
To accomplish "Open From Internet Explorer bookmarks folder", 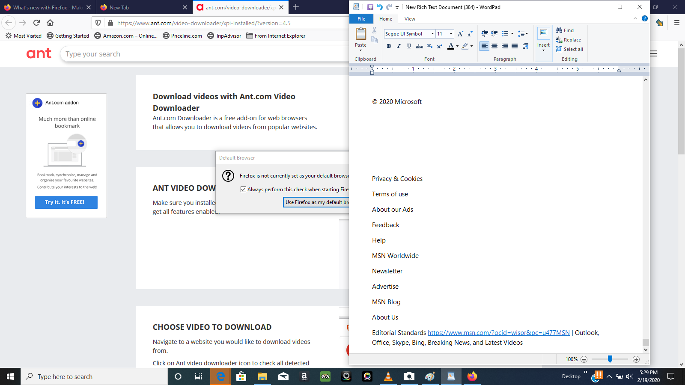I will [x=276, y=36].
